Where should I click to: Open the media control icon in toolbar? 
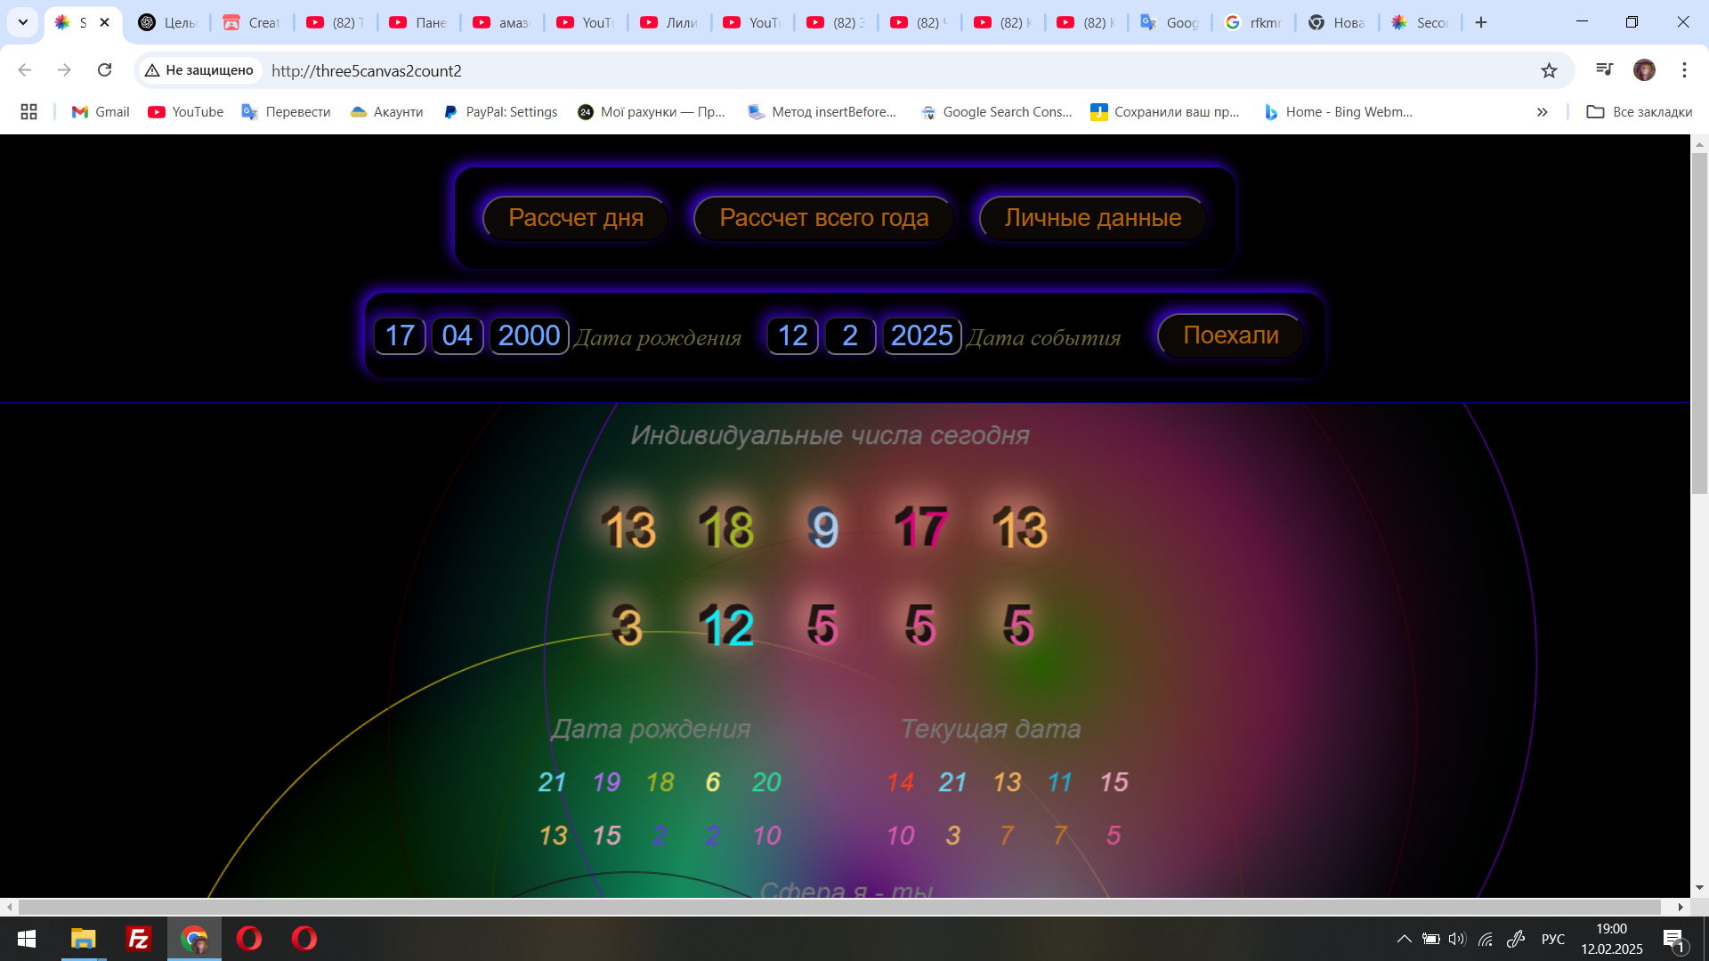pos(1605,70)
